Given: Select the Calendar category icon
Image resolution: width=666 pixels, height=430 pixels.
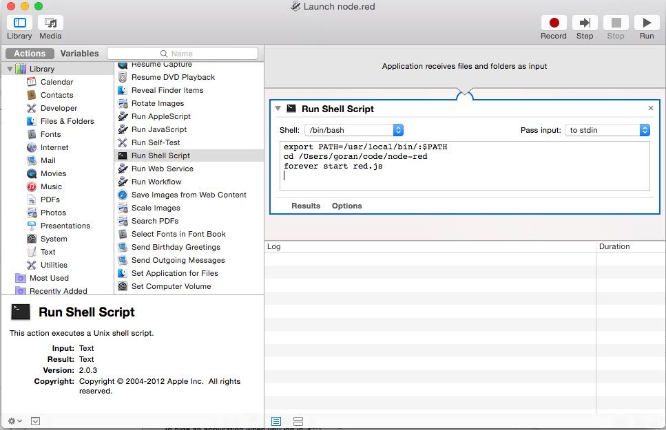Looking at the screenshot, I should coord(32,82).
